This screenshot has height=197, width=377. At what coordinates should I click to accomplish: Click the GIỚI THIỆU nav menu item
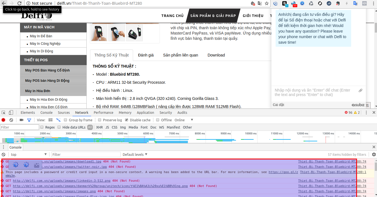pyautogui.click(x=253, y=16)
